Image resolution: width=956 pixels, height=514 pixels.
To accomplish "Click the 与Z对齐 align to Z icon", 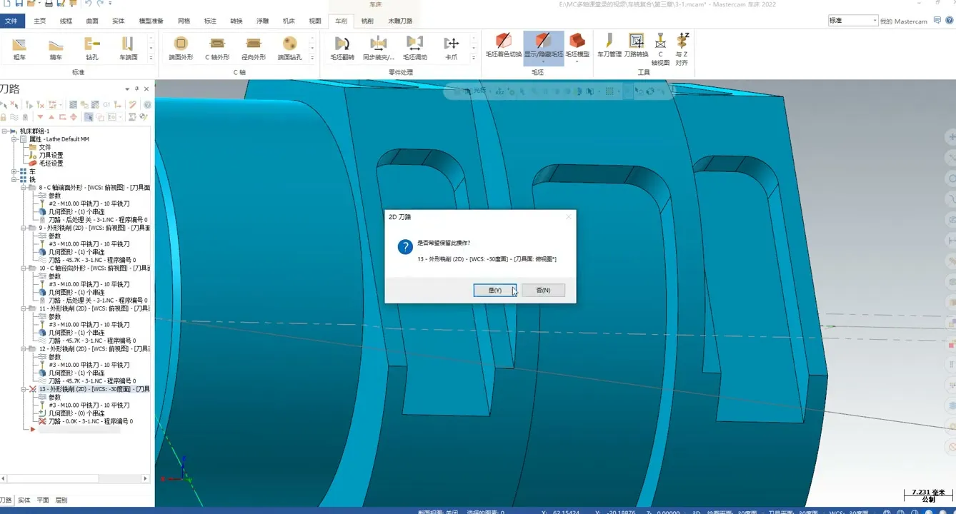I will click(x=682, y=49).
